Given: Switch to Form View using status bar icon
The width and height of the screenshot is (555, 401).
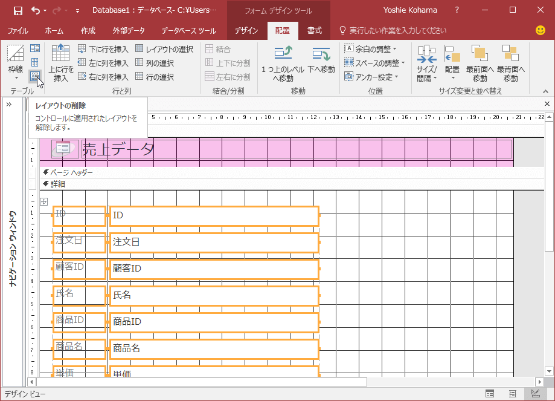Looking at the screenshot, I should 489,393.
